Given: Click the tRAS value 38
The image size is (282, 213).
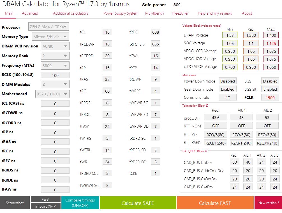Looking at the screenshot, I should [107, 79].
